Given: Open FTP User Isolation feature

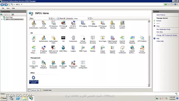Looking at the screenshot, I should tap(122, 25).
